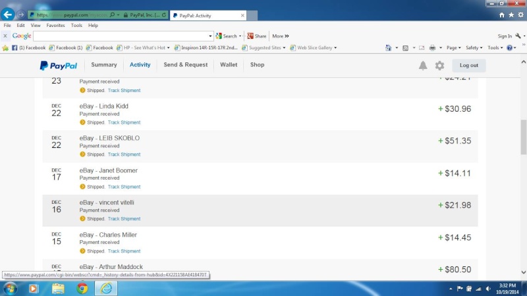Click the Google toolbar Search button
Viewport: 527px width, 296px height.
(226, 36)
